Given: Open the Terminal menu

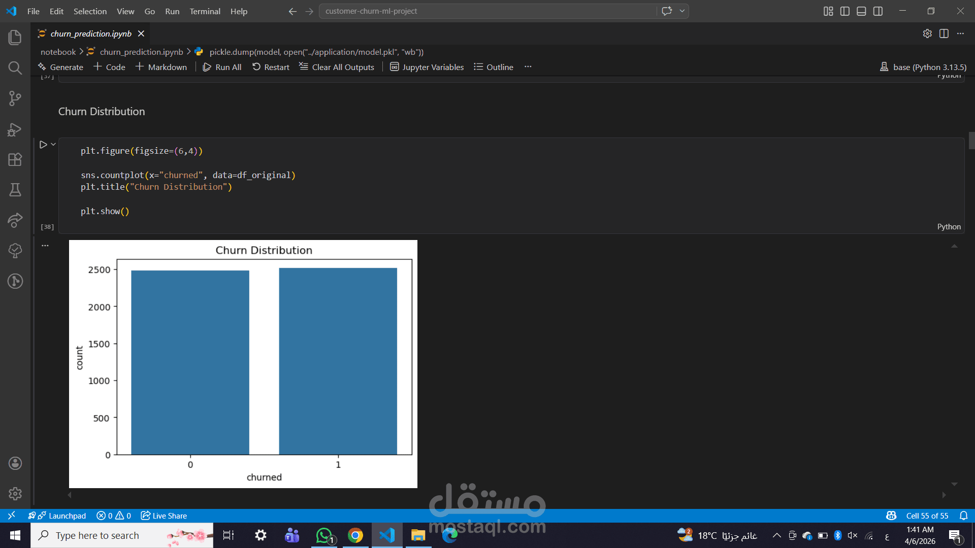Looking at the screenshot, I should pyautogui.click(x=205, y=11).
